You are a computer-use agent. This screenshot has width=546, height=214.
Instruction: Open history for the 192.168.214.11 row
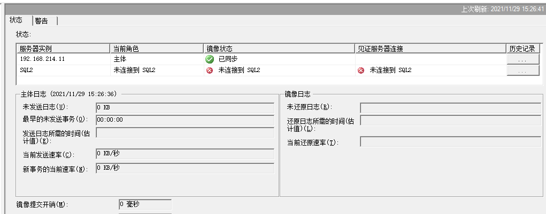click(x=523, y=59)
